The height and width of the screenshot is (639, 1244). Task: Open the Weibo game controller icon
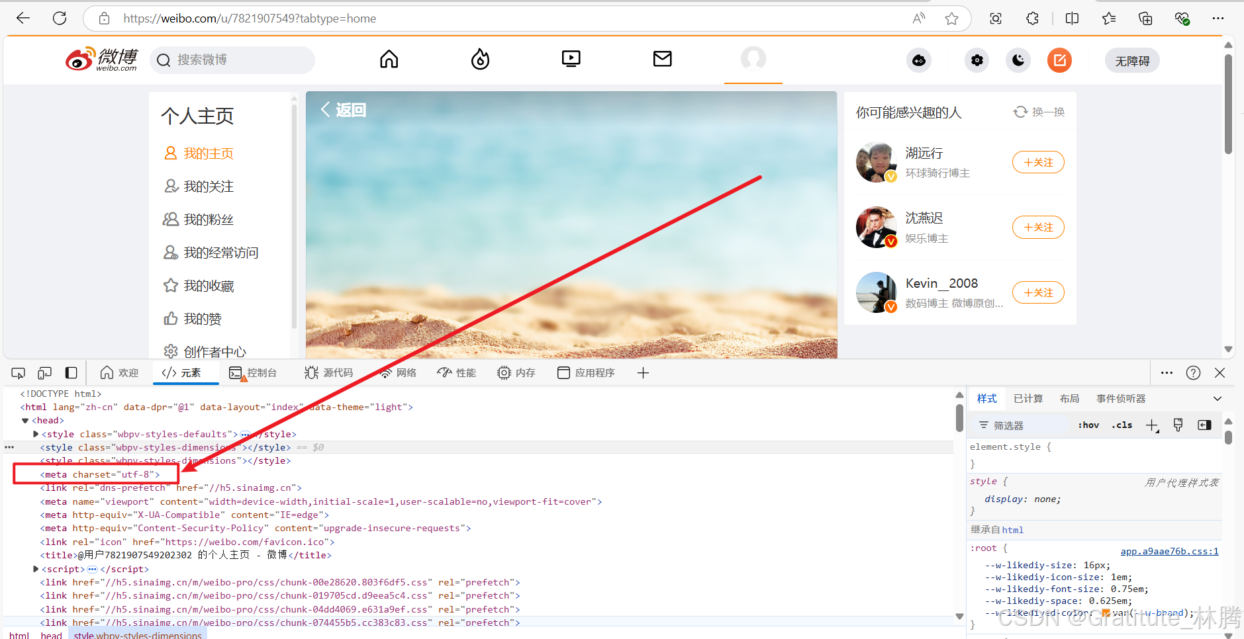tap(919, 60)
